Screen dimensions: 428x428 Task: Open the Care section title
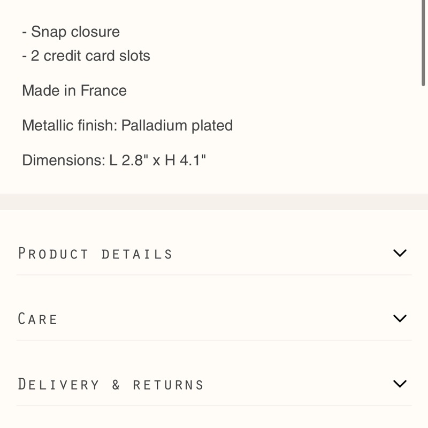click(37, 319)
